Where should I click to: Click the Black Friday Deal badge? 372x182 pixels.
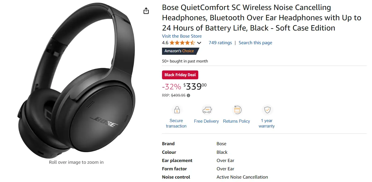(x=180, y=75)
